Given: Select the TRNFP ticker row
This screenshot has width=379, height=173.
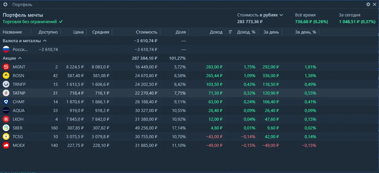Looking at the screenshot, I should tap(189, 84).
